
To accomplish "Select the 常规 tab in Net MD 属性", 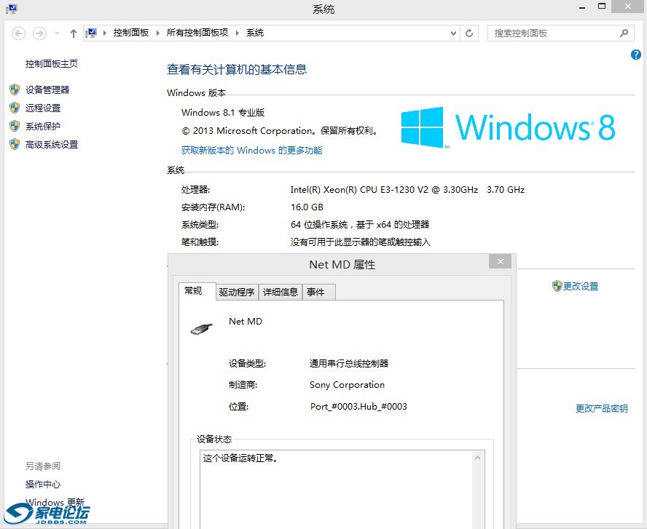I will click(197, 291).
